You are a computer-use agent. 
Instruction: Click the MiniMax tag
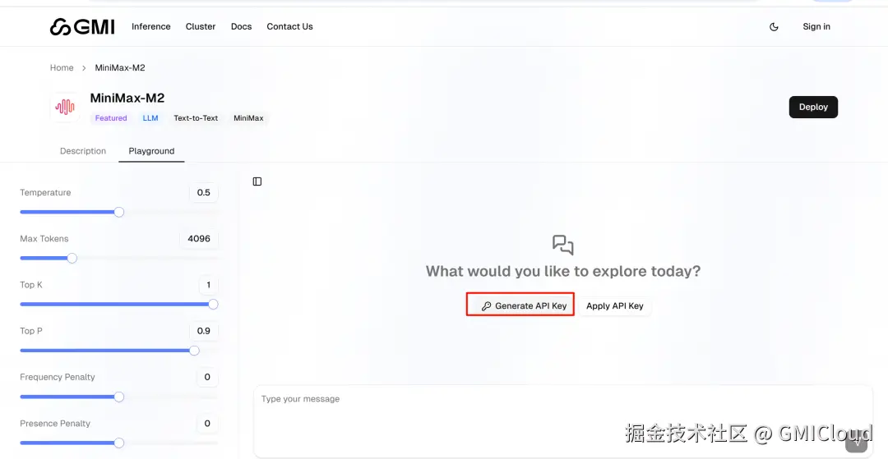[x=248, y=118]
